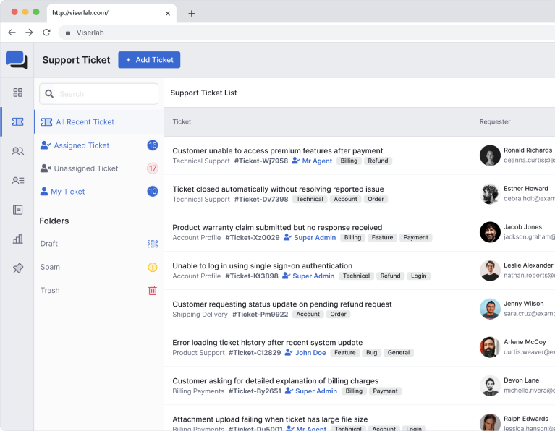The height and width of the screenshot is (431, 555).
Task: Reload the page with browser refresh icon
Action: tap(47, 33)
